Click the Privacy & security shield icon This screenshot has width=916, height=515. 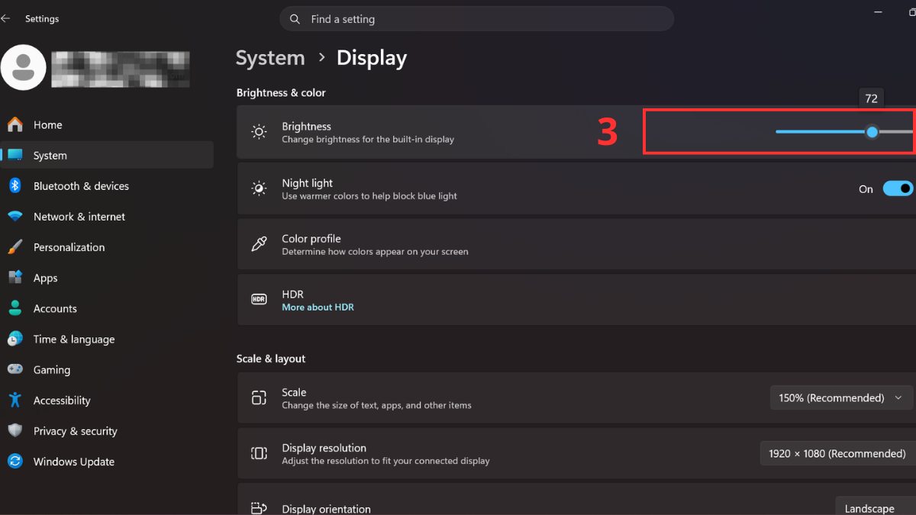[15, 430]
